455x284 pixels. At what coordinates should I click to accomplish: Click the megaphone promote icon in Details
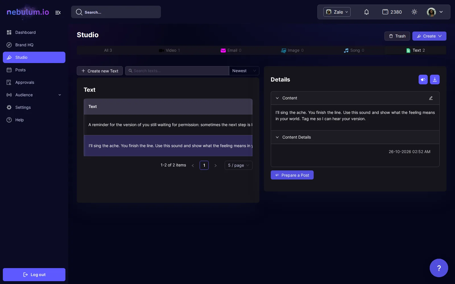click(423, 80)
